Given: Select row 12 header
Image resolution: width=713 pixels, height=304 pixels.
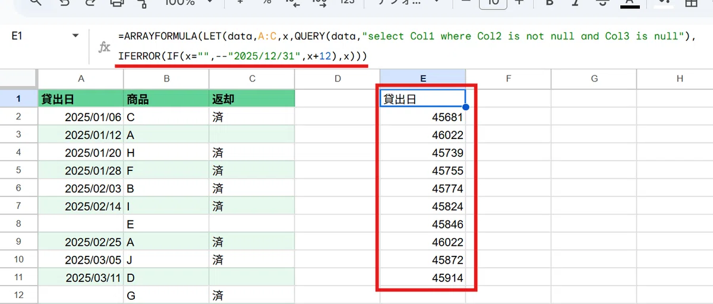Looking at the screenshot, I should [18, 295].
